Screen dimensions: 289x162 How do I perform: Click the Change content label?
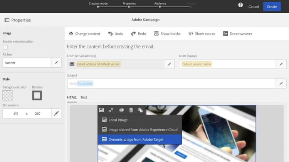tap(87, 34)
